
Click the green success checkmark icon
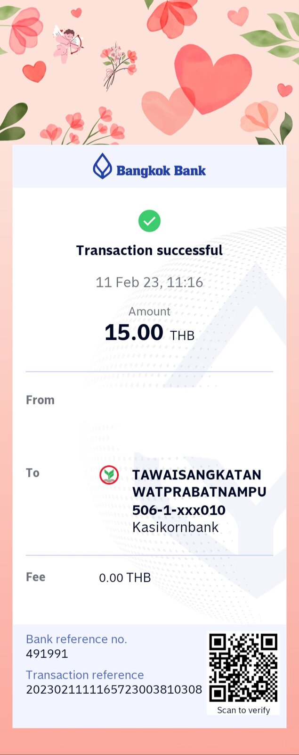click(149, 221)
